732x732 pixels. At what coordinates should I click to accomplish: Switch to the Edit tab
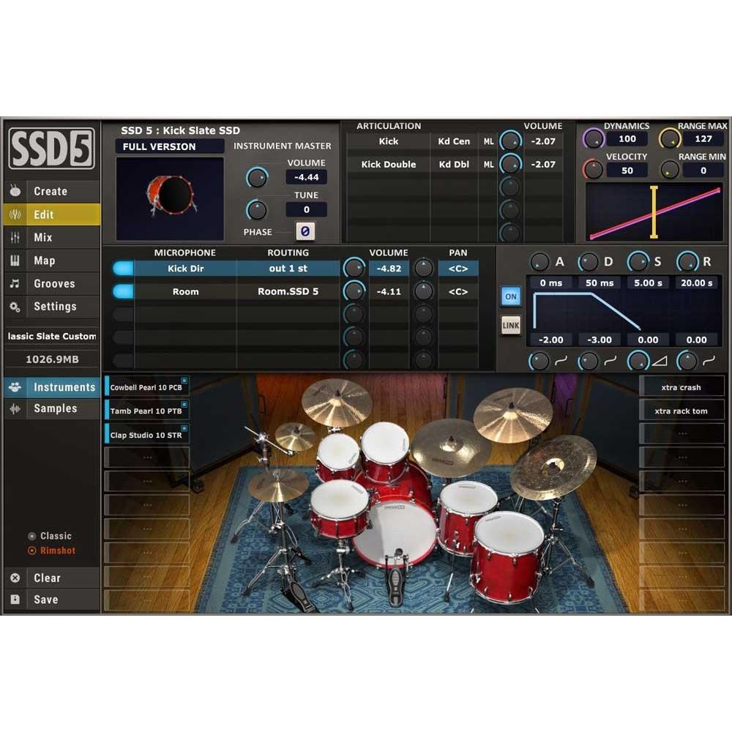point(15,214)
